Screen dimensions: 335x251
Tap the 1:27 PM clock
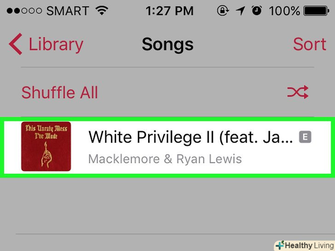click(170, 11)
